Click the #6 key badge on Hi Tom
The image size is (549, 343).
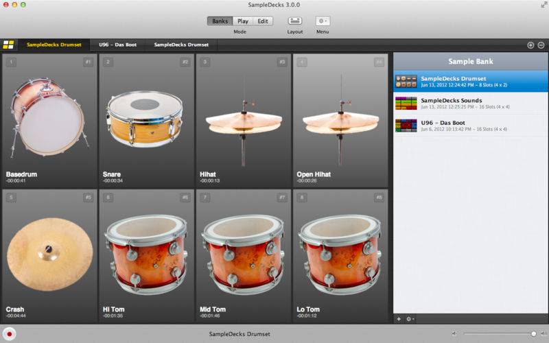pos(185,198)
